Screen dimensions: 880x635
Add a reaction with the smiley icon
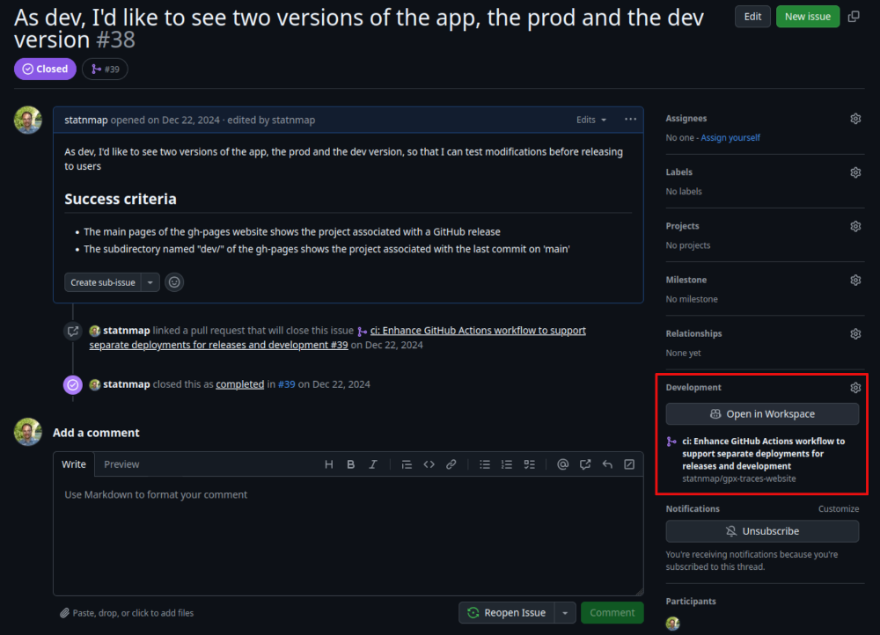pos(174,282)
